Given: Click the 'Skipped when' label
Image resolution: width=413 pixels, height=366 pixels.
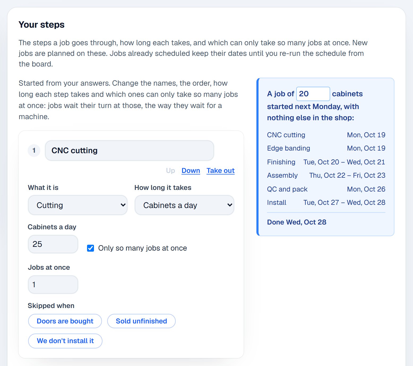Looking at the screenshot, I should pos(51,306).
